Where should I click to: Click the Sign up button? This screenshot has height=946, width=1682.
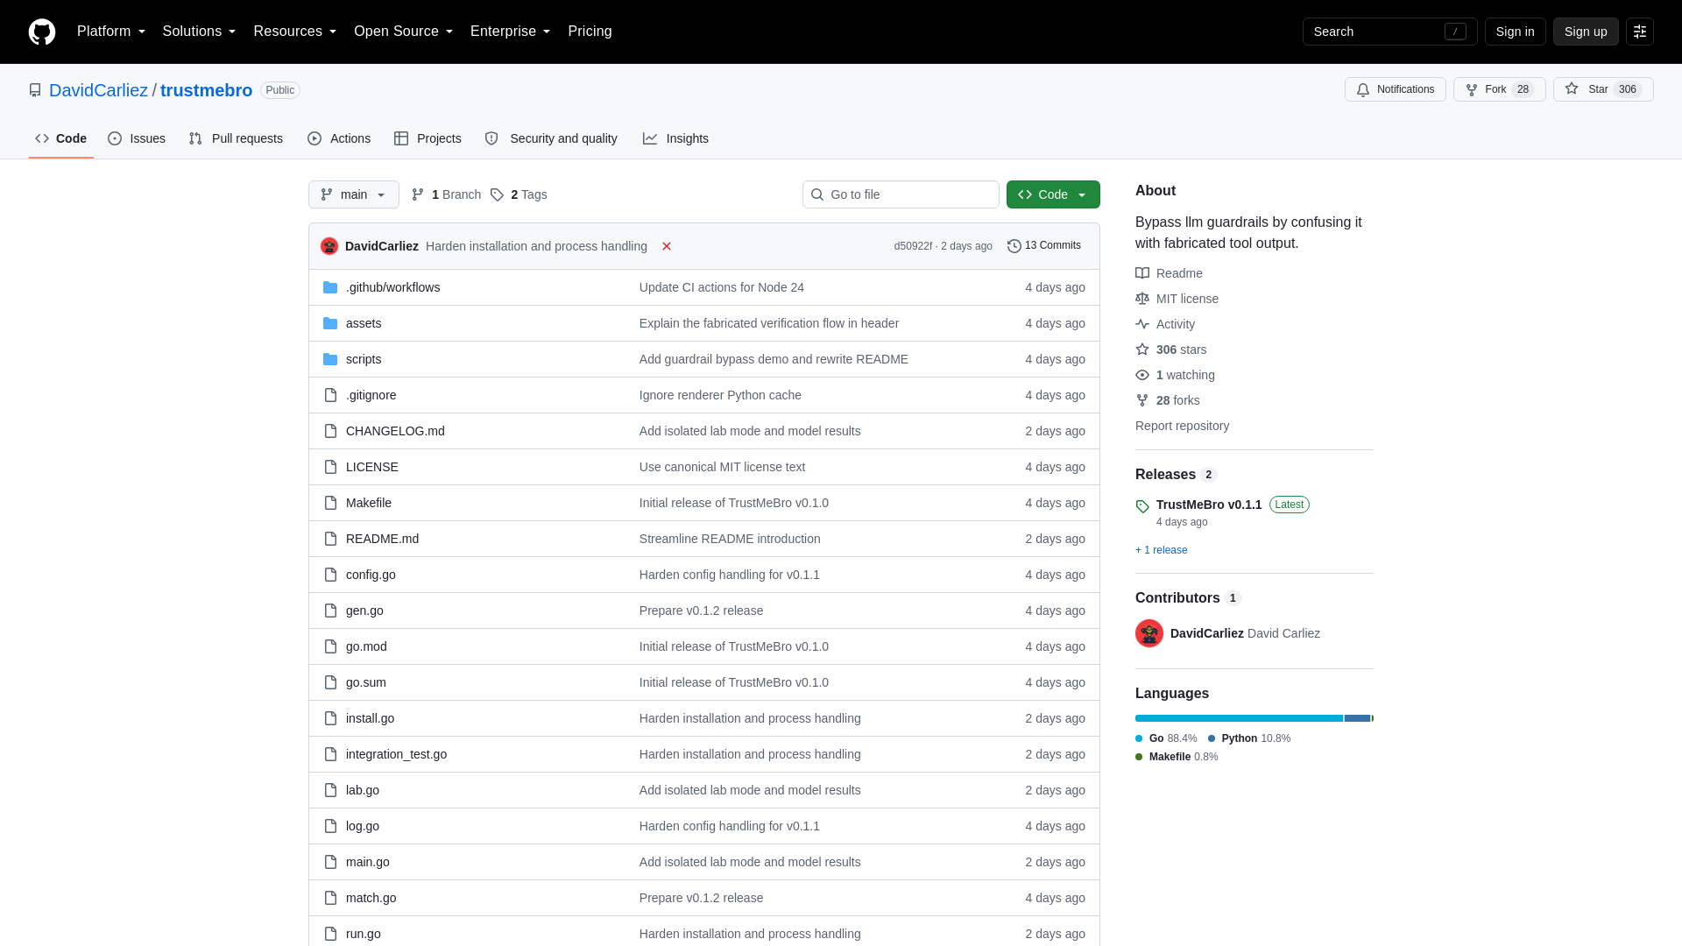tap(1586, 32)
